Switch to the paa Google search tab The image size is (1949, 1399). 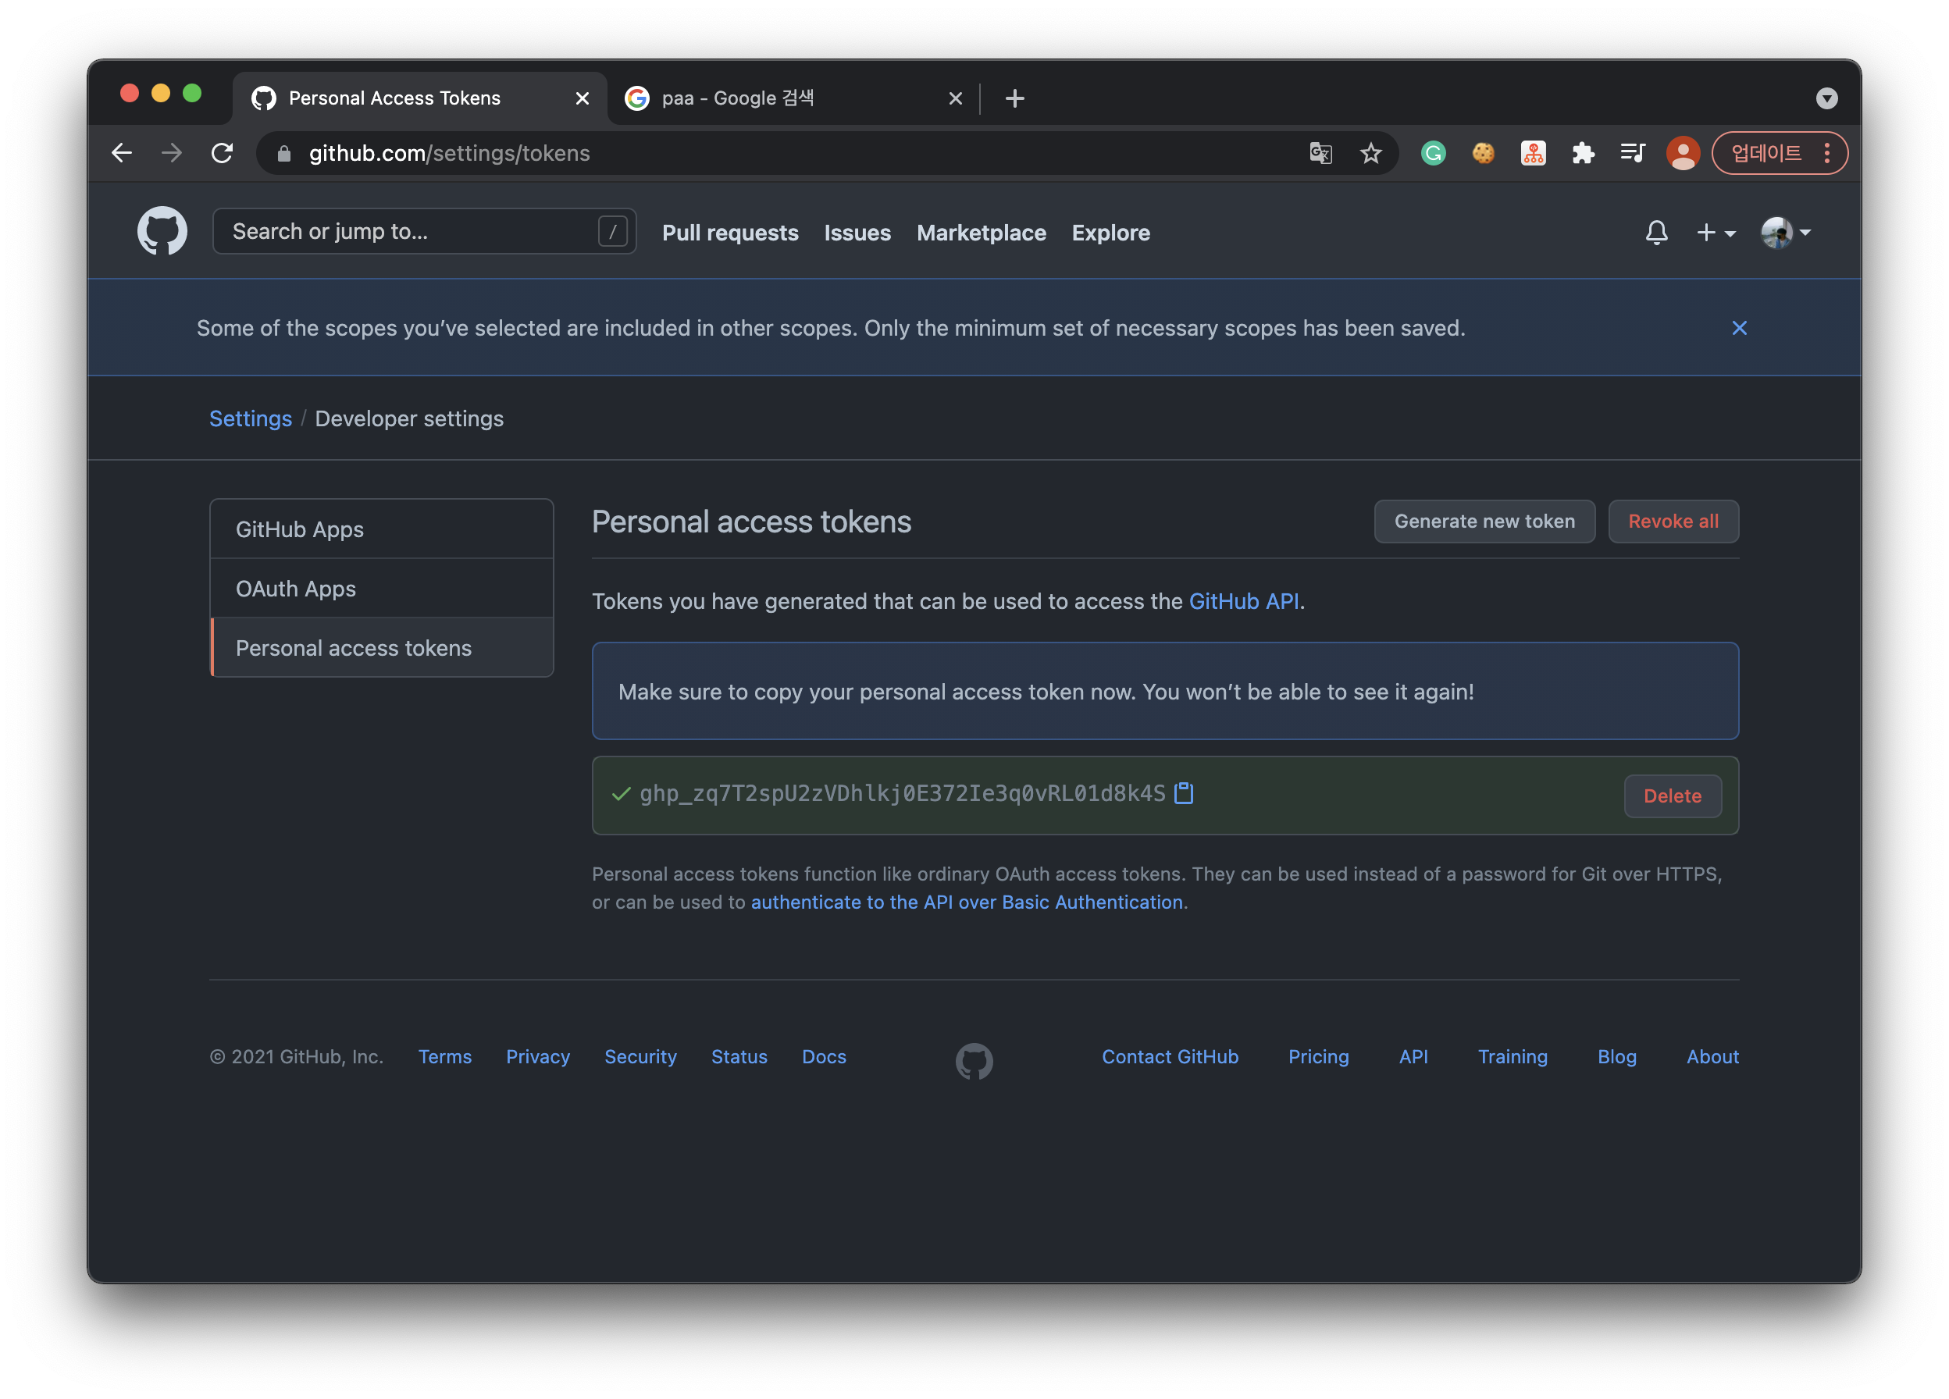click(x=793, y=99)
